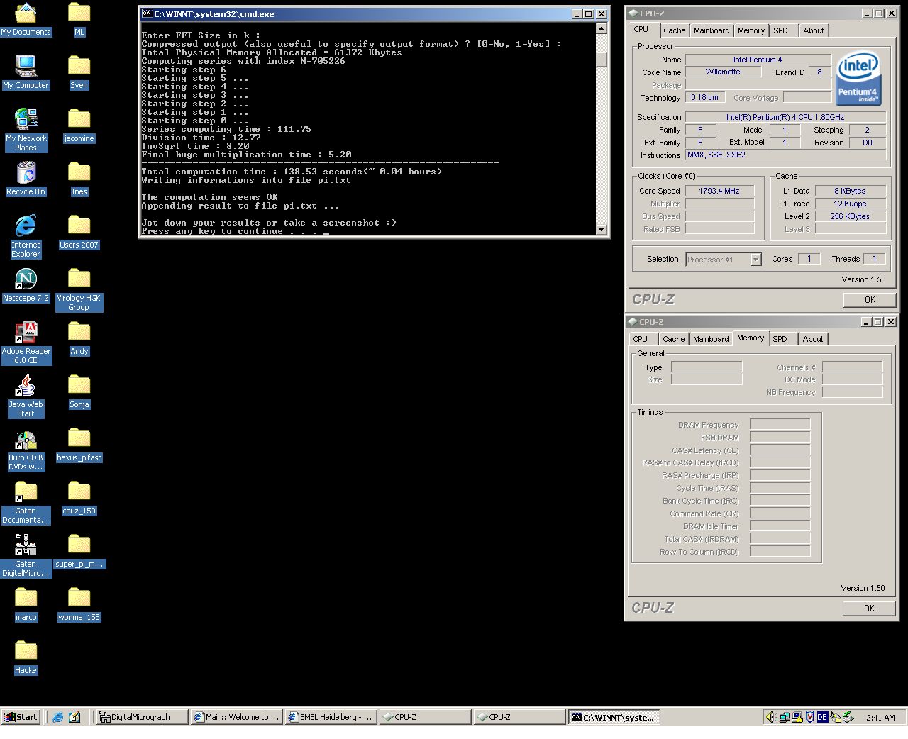The width and height of the screenshot is (908, 739).
Task: Launch Netscape 7.2 shortcut
Action: pyautogui.click(x=26, y=284)
